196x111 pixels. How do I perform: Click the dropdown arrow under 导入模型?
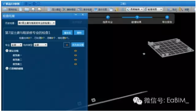60,11
